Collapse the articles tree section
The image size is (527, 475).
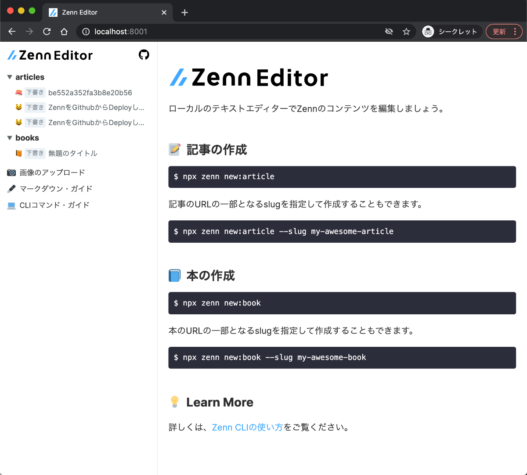(x=10, y=77)
